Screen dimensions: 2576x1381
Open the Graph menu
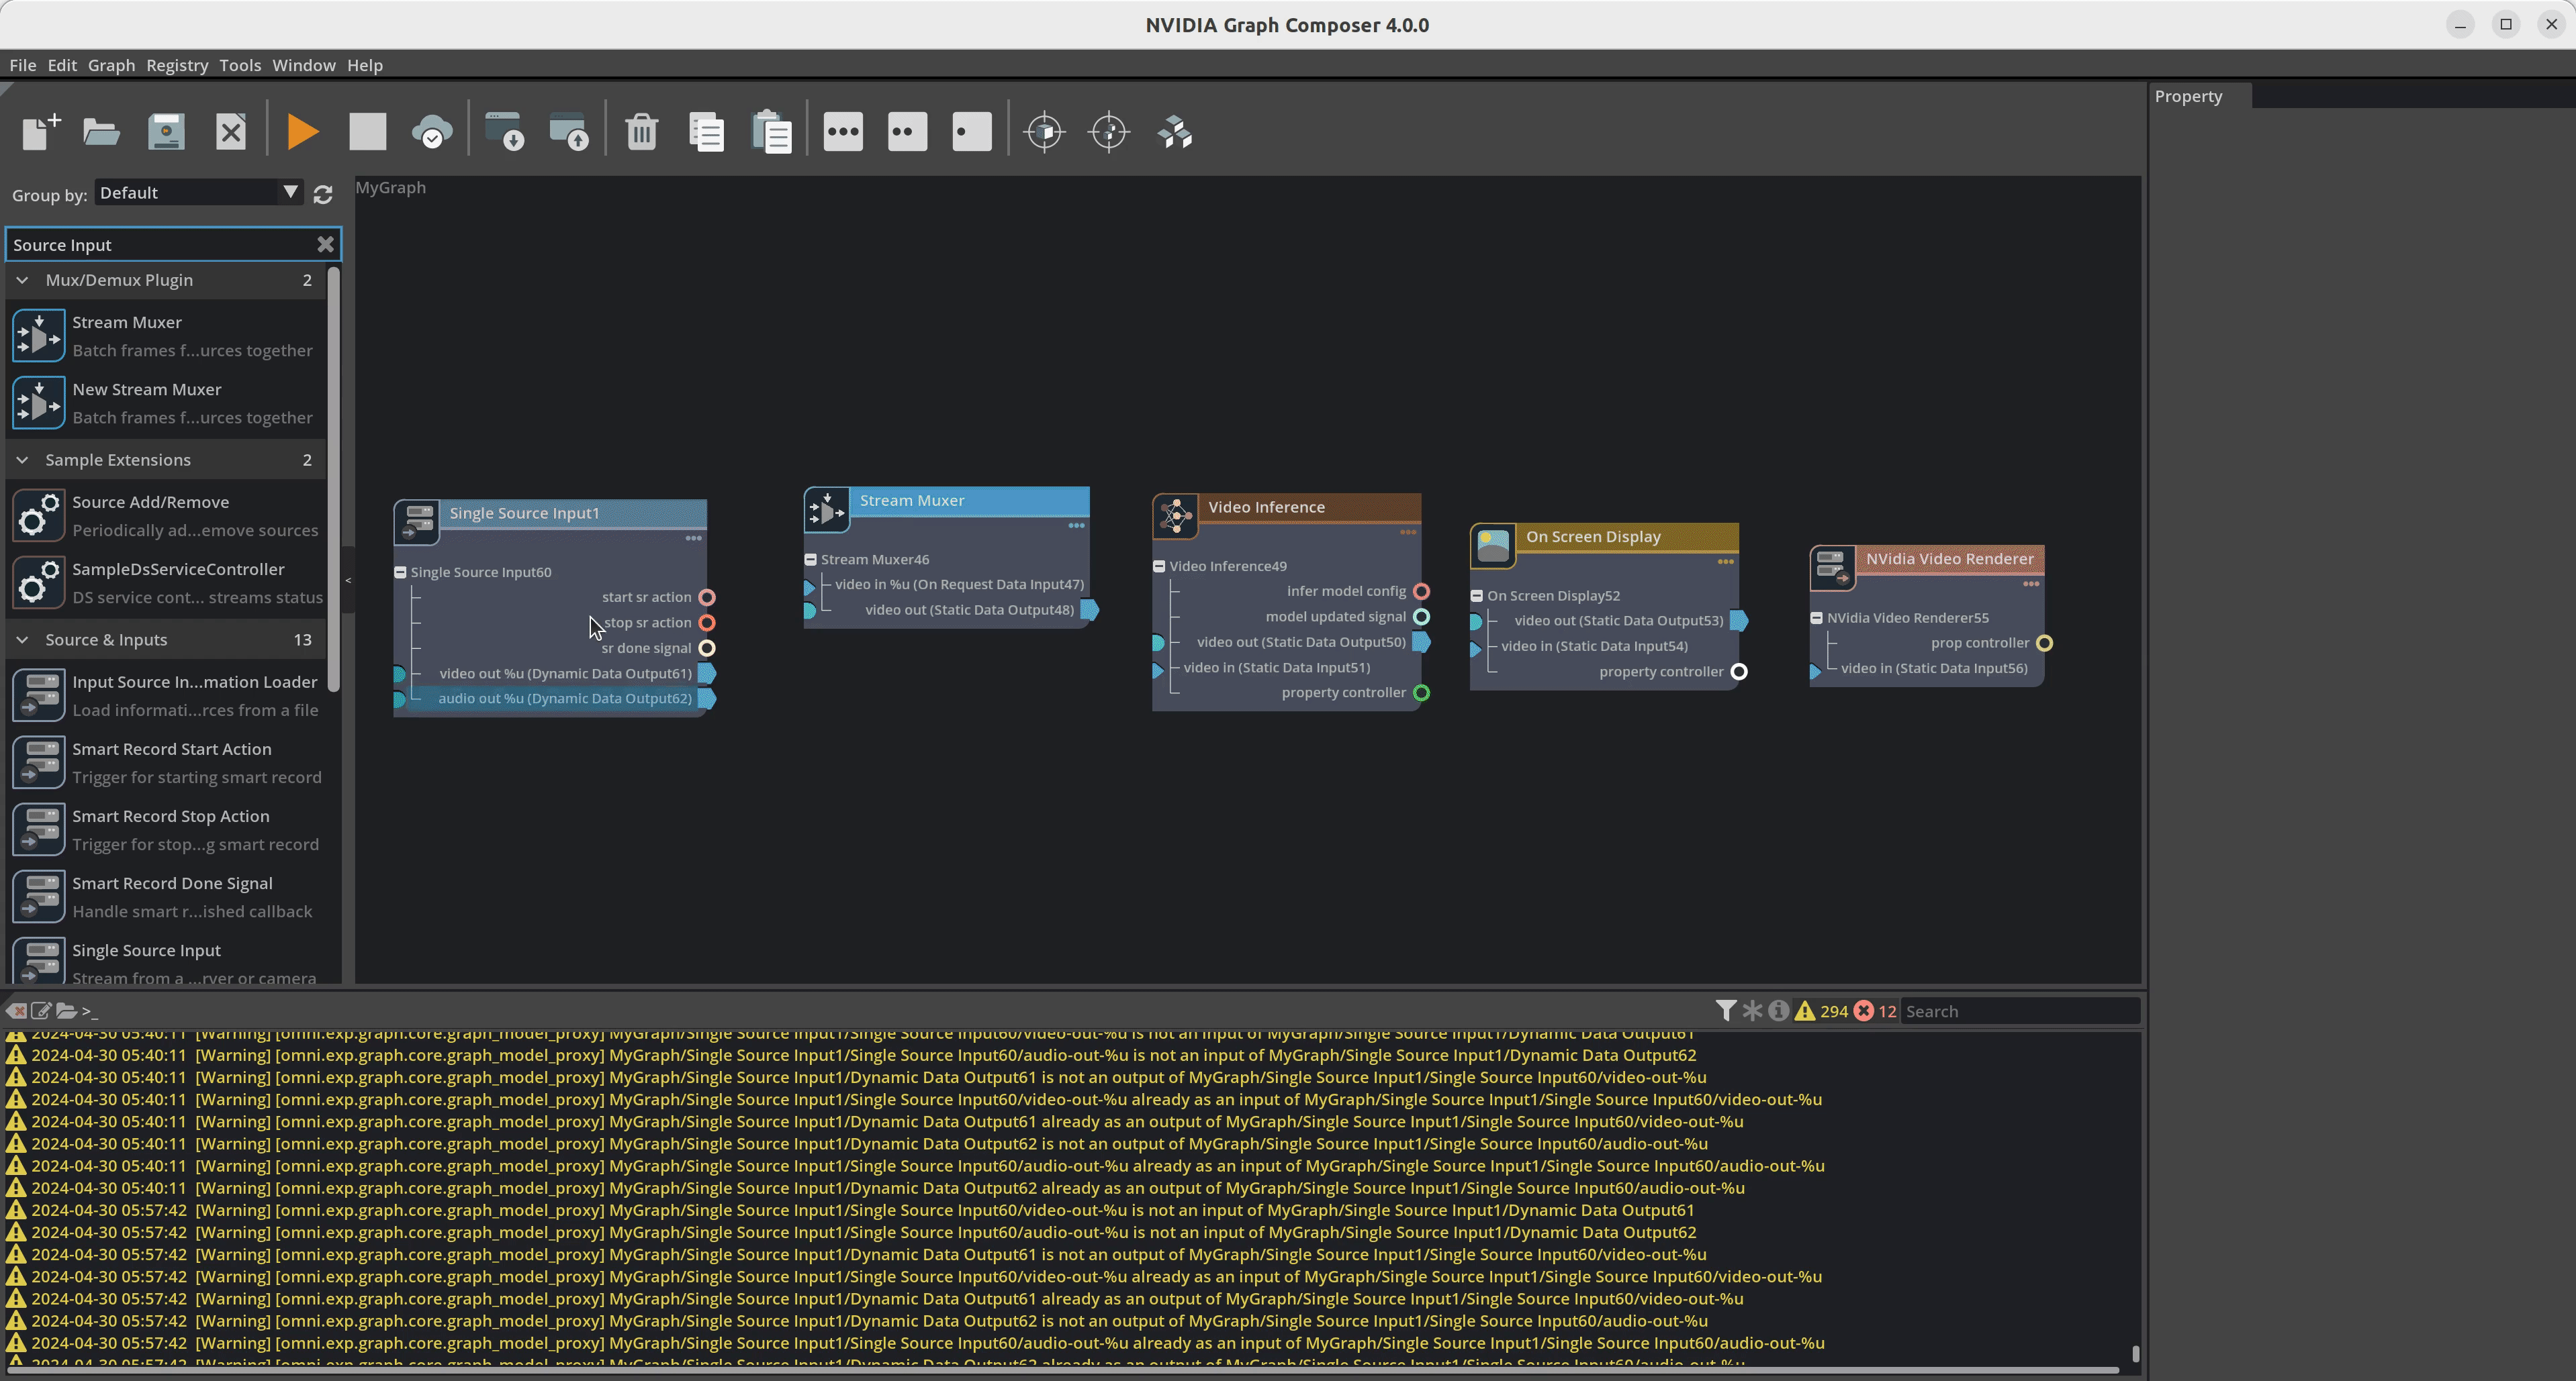tap(111, 65)
